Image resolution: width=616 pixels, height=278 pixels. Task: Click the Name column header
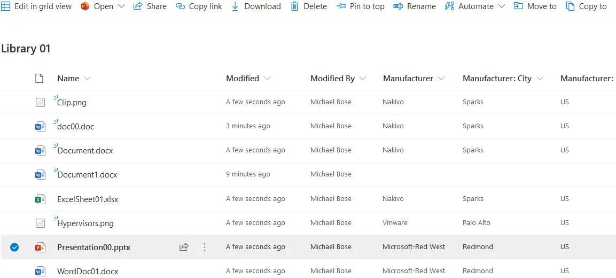tap(68, 79)
